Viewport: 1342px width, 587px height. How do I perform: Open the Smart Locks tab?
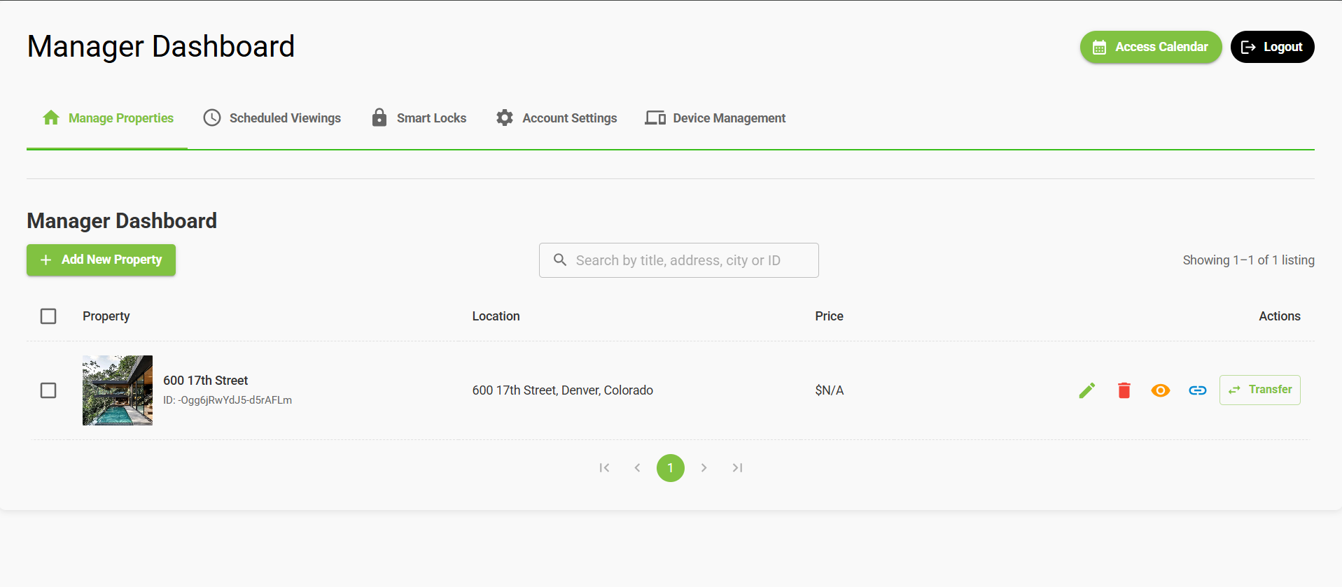coord(419,118)
